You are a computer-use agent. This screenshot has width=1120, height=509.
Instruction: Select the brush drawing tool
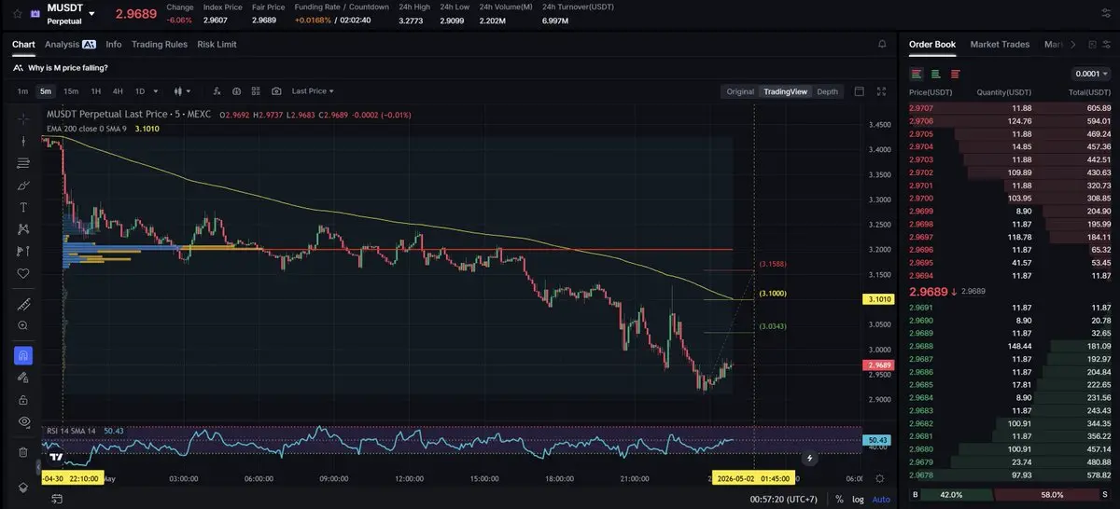[x=23, y=185]
